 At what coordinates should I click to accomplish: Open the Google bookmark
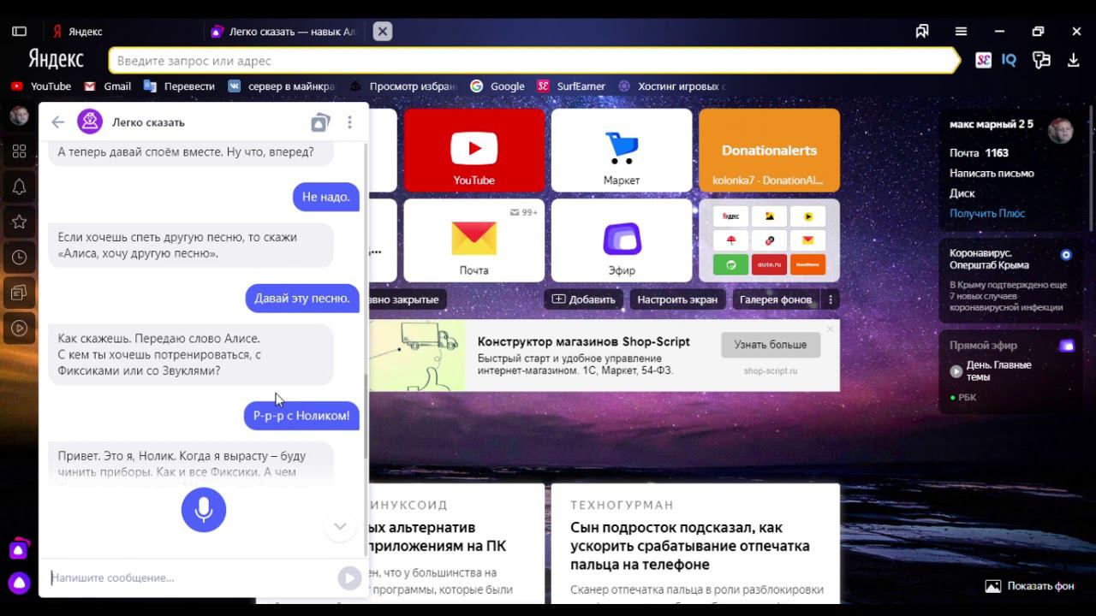coord(497,86)
